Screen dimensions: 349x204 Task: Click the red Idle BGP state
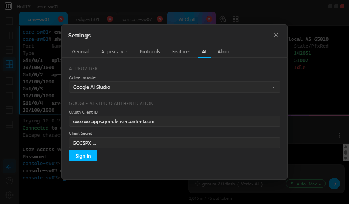pyautogui.click(x=300, y=68)
